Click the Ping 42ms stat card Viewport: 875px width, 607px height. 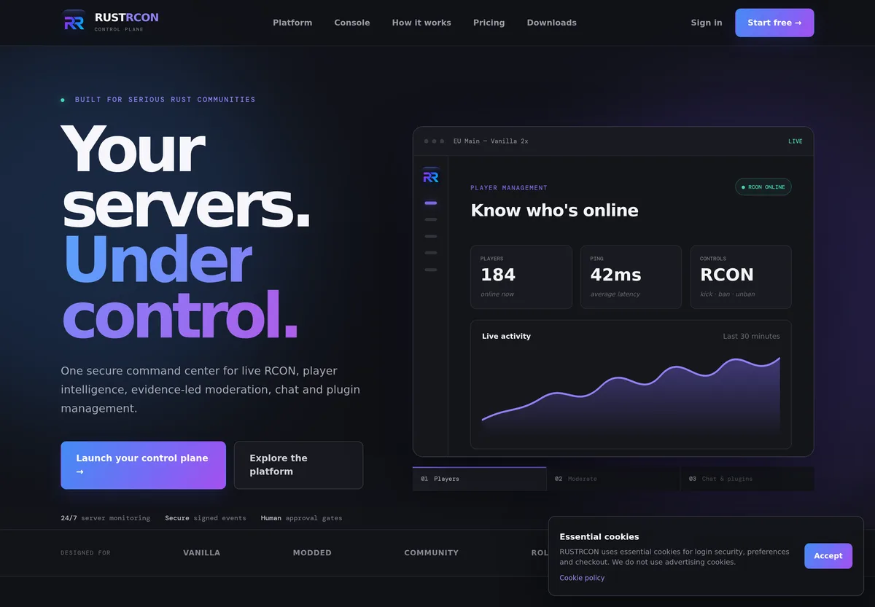pyautogui.click(x=631, y=277)
